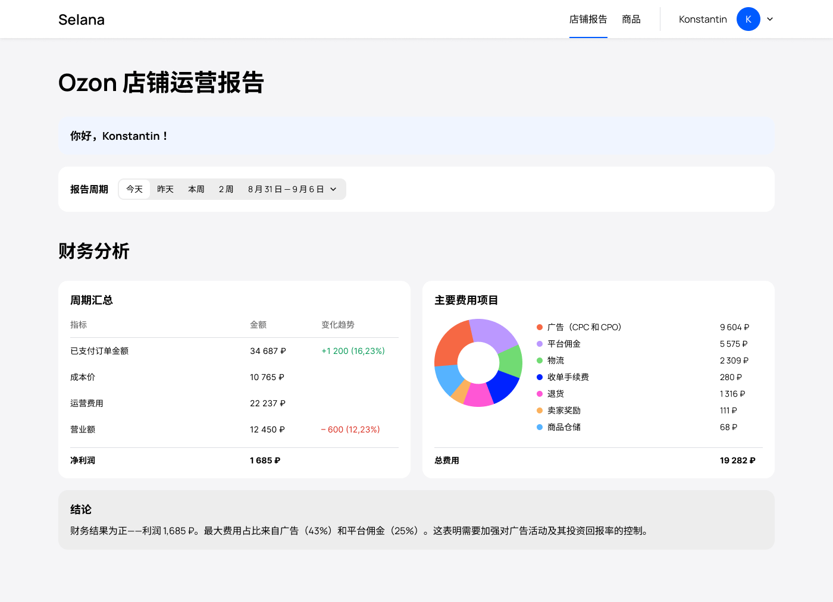The image size is (833, 602).
Task: Click the yellow 卖家奖励 legend dot
Action: pyautogui.click(x=540, y=410)
